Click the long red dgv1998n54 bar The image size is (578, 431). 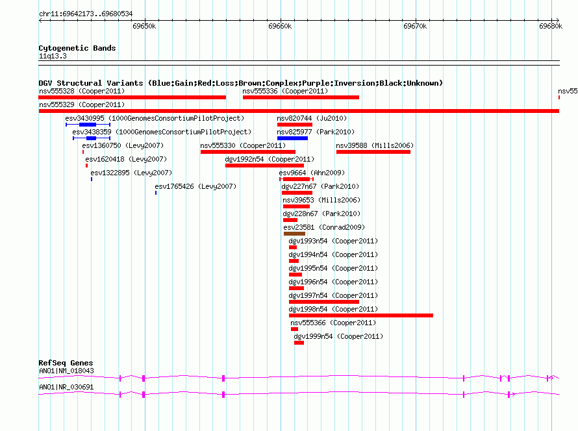click(361, 315)
